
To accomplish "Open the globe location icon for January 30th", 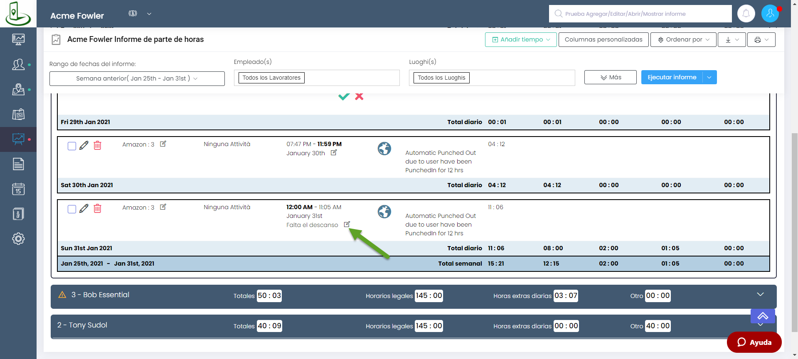I will pos(384,148).
